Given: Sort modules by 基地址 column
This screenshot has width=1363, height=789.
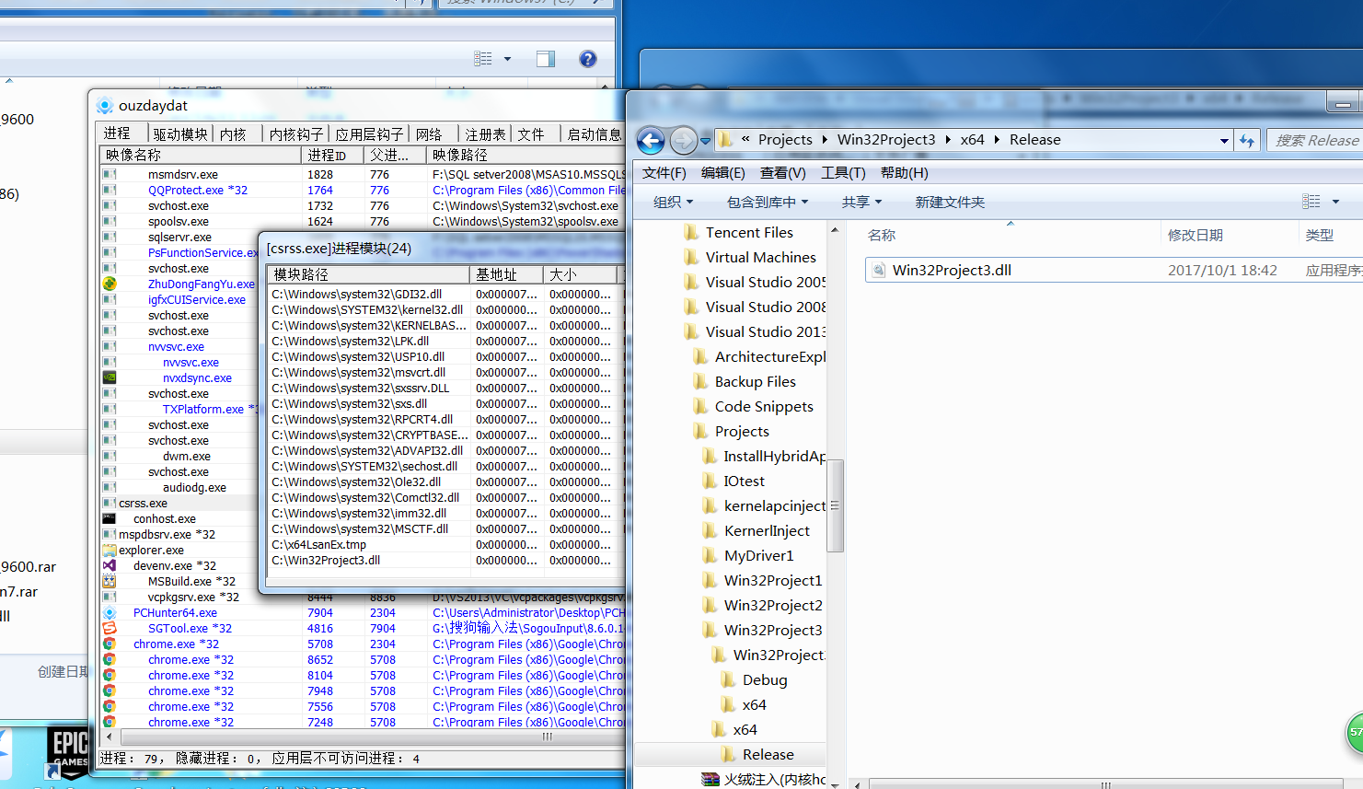Looking at the screenshot, I should (506, 275).
